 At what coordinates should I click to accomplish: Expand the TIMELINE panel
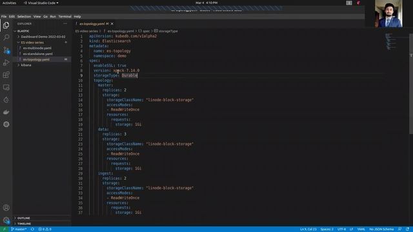click(x=24, y=224)
